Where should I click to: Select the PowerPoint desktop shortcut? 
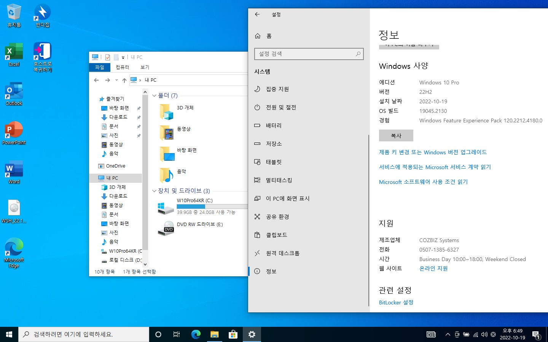click(x=14, y=133)
